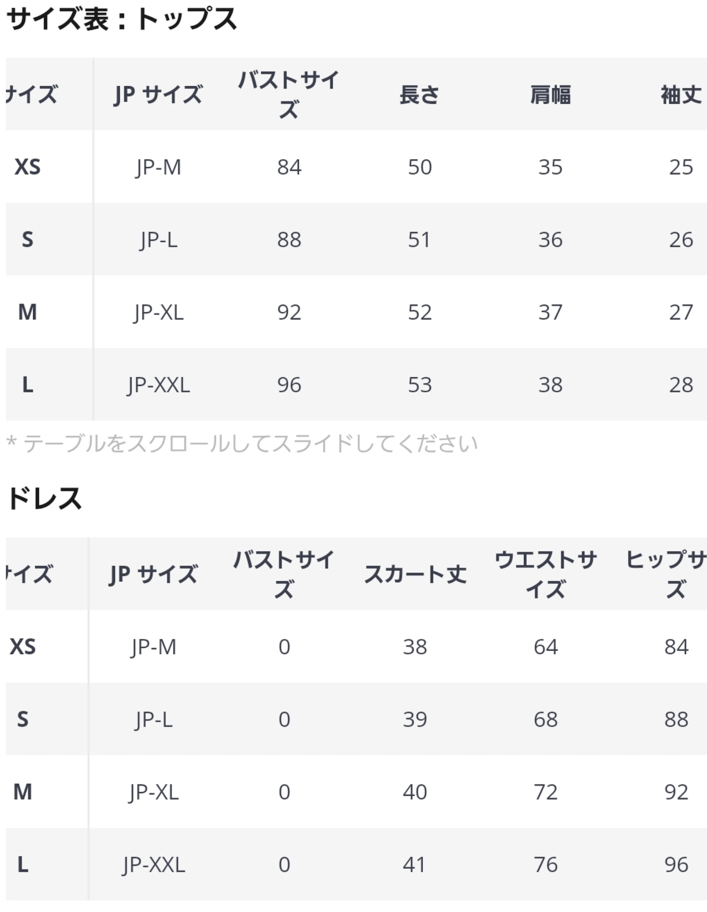707x912 pixels.
Task: Click JP-M cell in tops table
Action: pos(158,167)
